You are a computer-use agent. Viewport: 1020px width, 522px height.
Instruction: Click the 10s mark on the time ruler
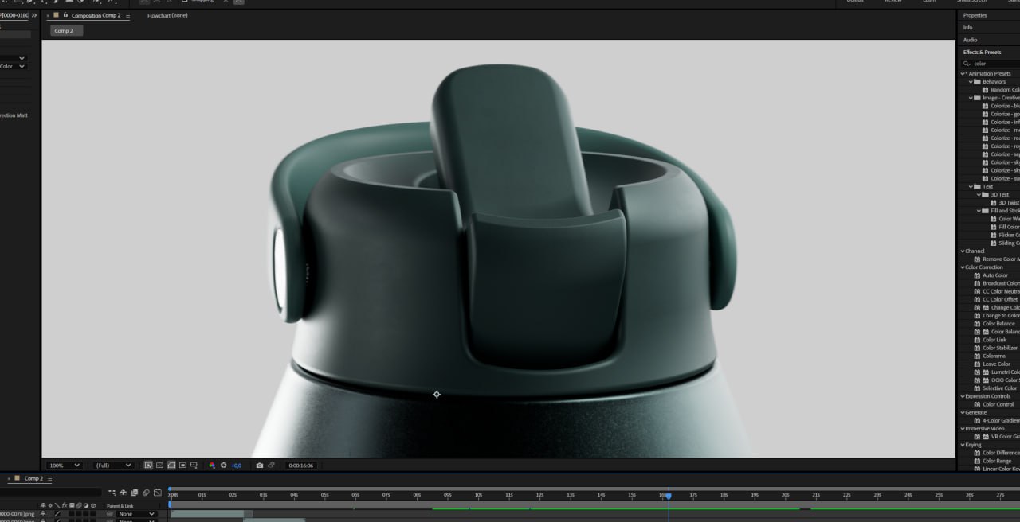478,495
